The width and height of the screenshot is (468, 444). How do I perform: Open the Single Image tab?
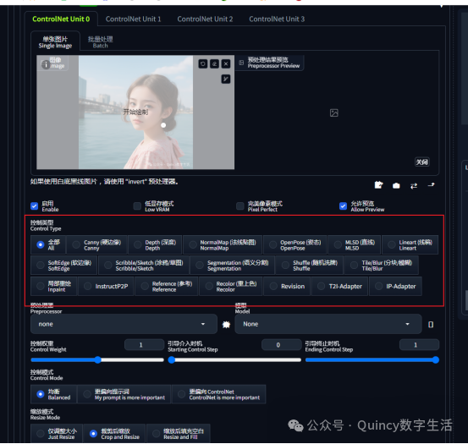coord(55,42)
